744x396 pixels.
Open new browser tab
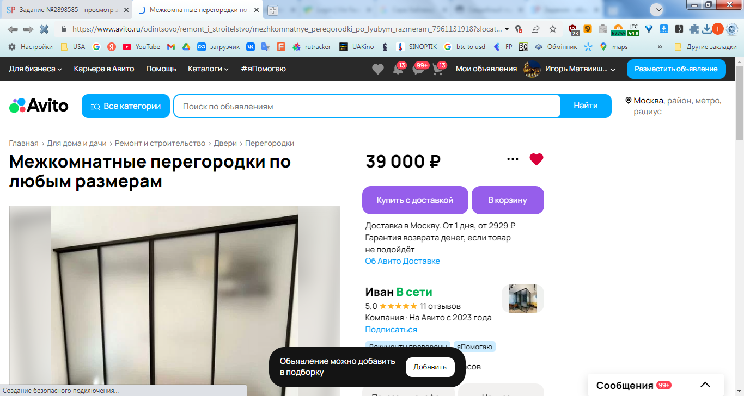coord(273,10)
